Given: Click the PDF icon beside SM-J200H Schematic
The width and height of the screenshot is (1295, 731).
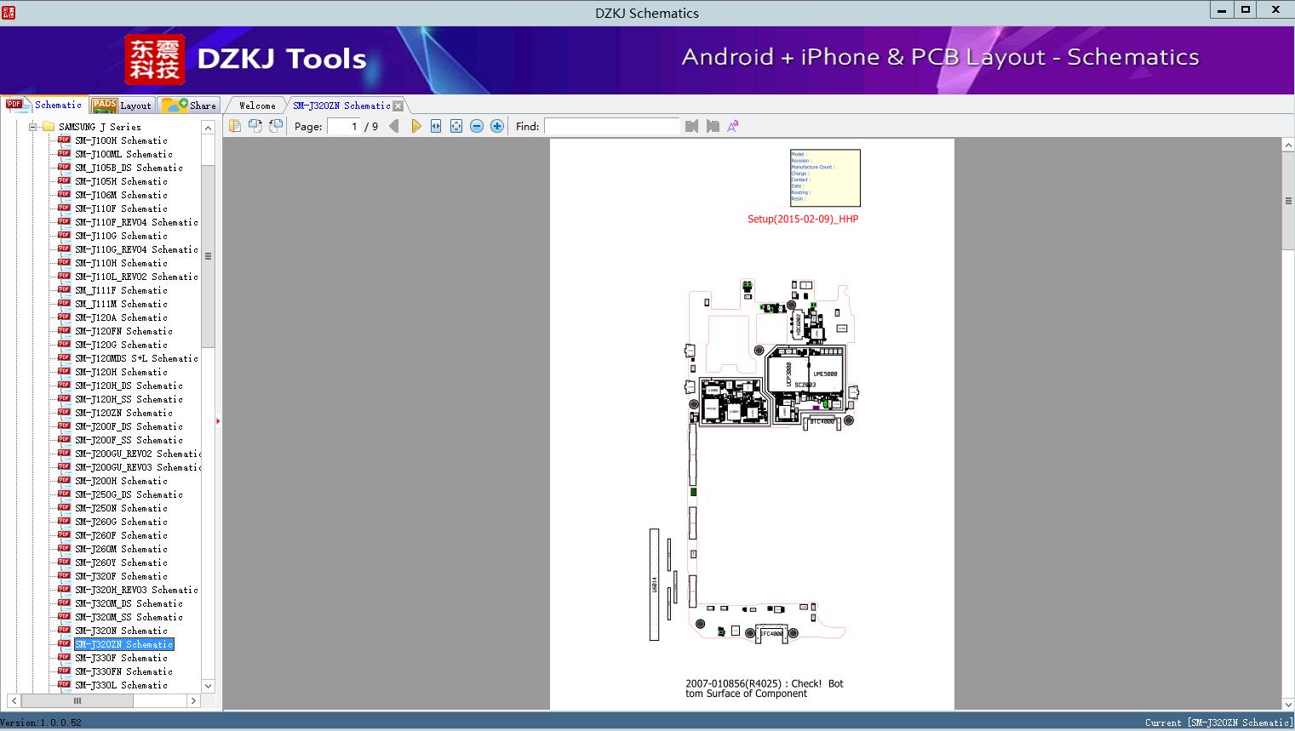Looking at the screenshot, I should 64,480.
